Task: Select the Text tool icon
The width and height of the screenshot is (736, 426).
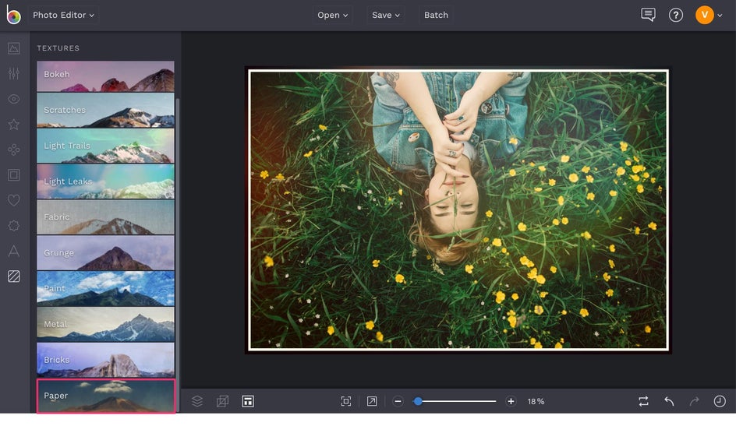Action: pos(13,251)
